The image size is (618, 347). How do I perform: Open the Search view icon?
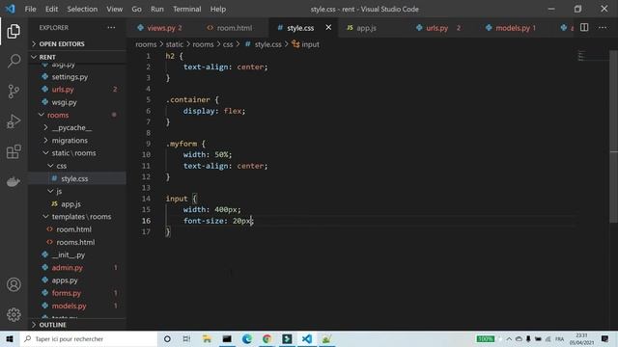pyautogui.click(x=14, y=61)
